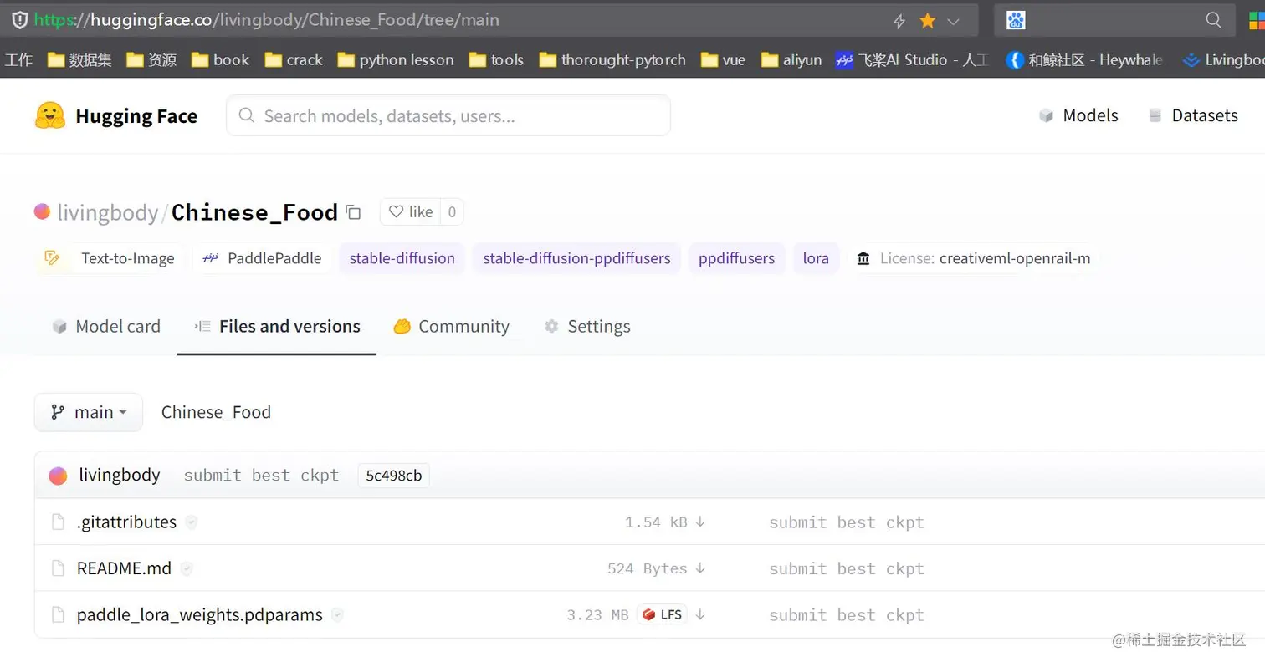Download README.md via 524 Bytes link
The width and height of the screenshot is (1265, 667).
657,568
